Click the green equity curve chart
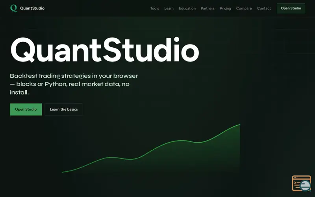315x197 pixels. pos(151,149)
